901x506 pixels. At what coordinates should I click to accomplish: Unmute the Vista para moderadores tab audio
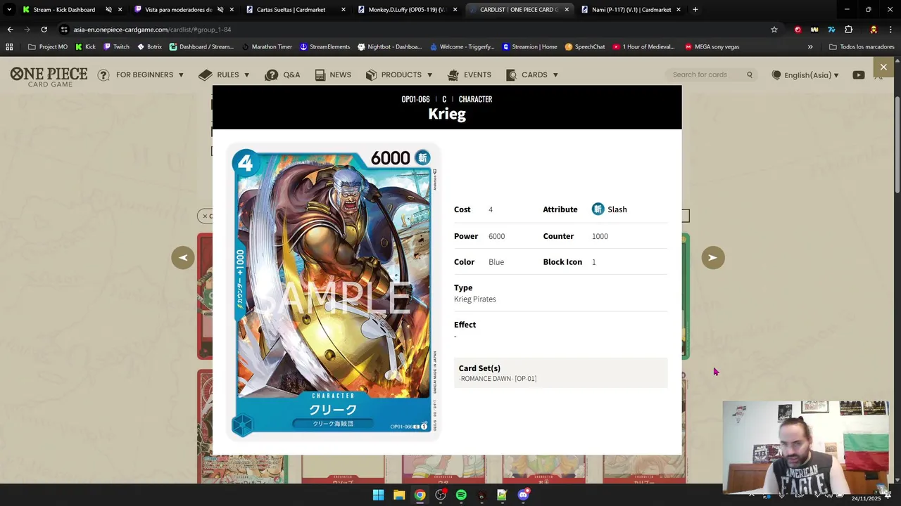pyautogui.click(x=220, y=10)
